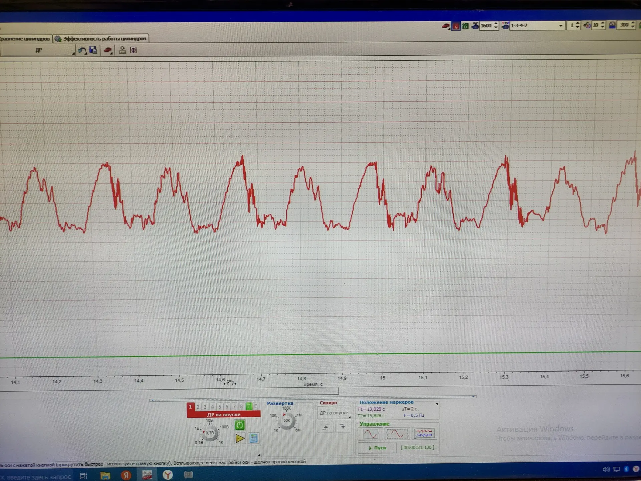Screen dimensions: 641x481
Task: Select channel 2 tab
Action: point(198,407)
